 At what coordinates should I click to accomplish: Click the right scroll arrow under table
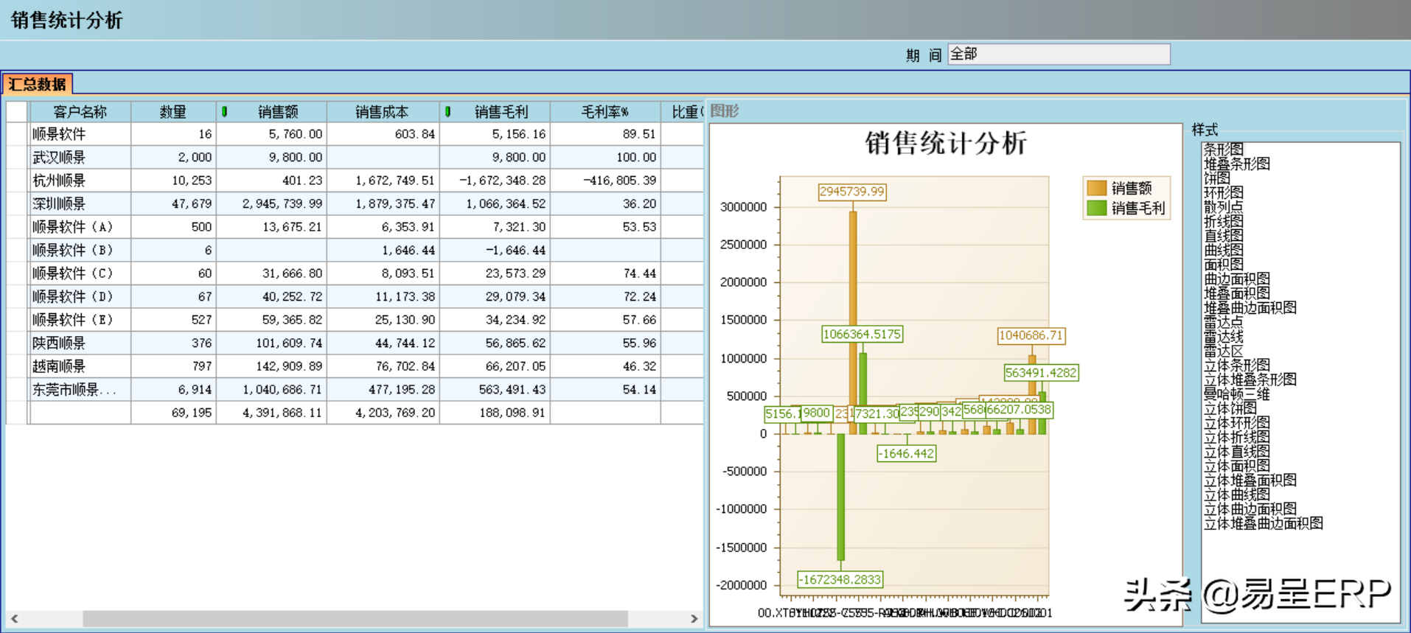[x=693, y=619]
